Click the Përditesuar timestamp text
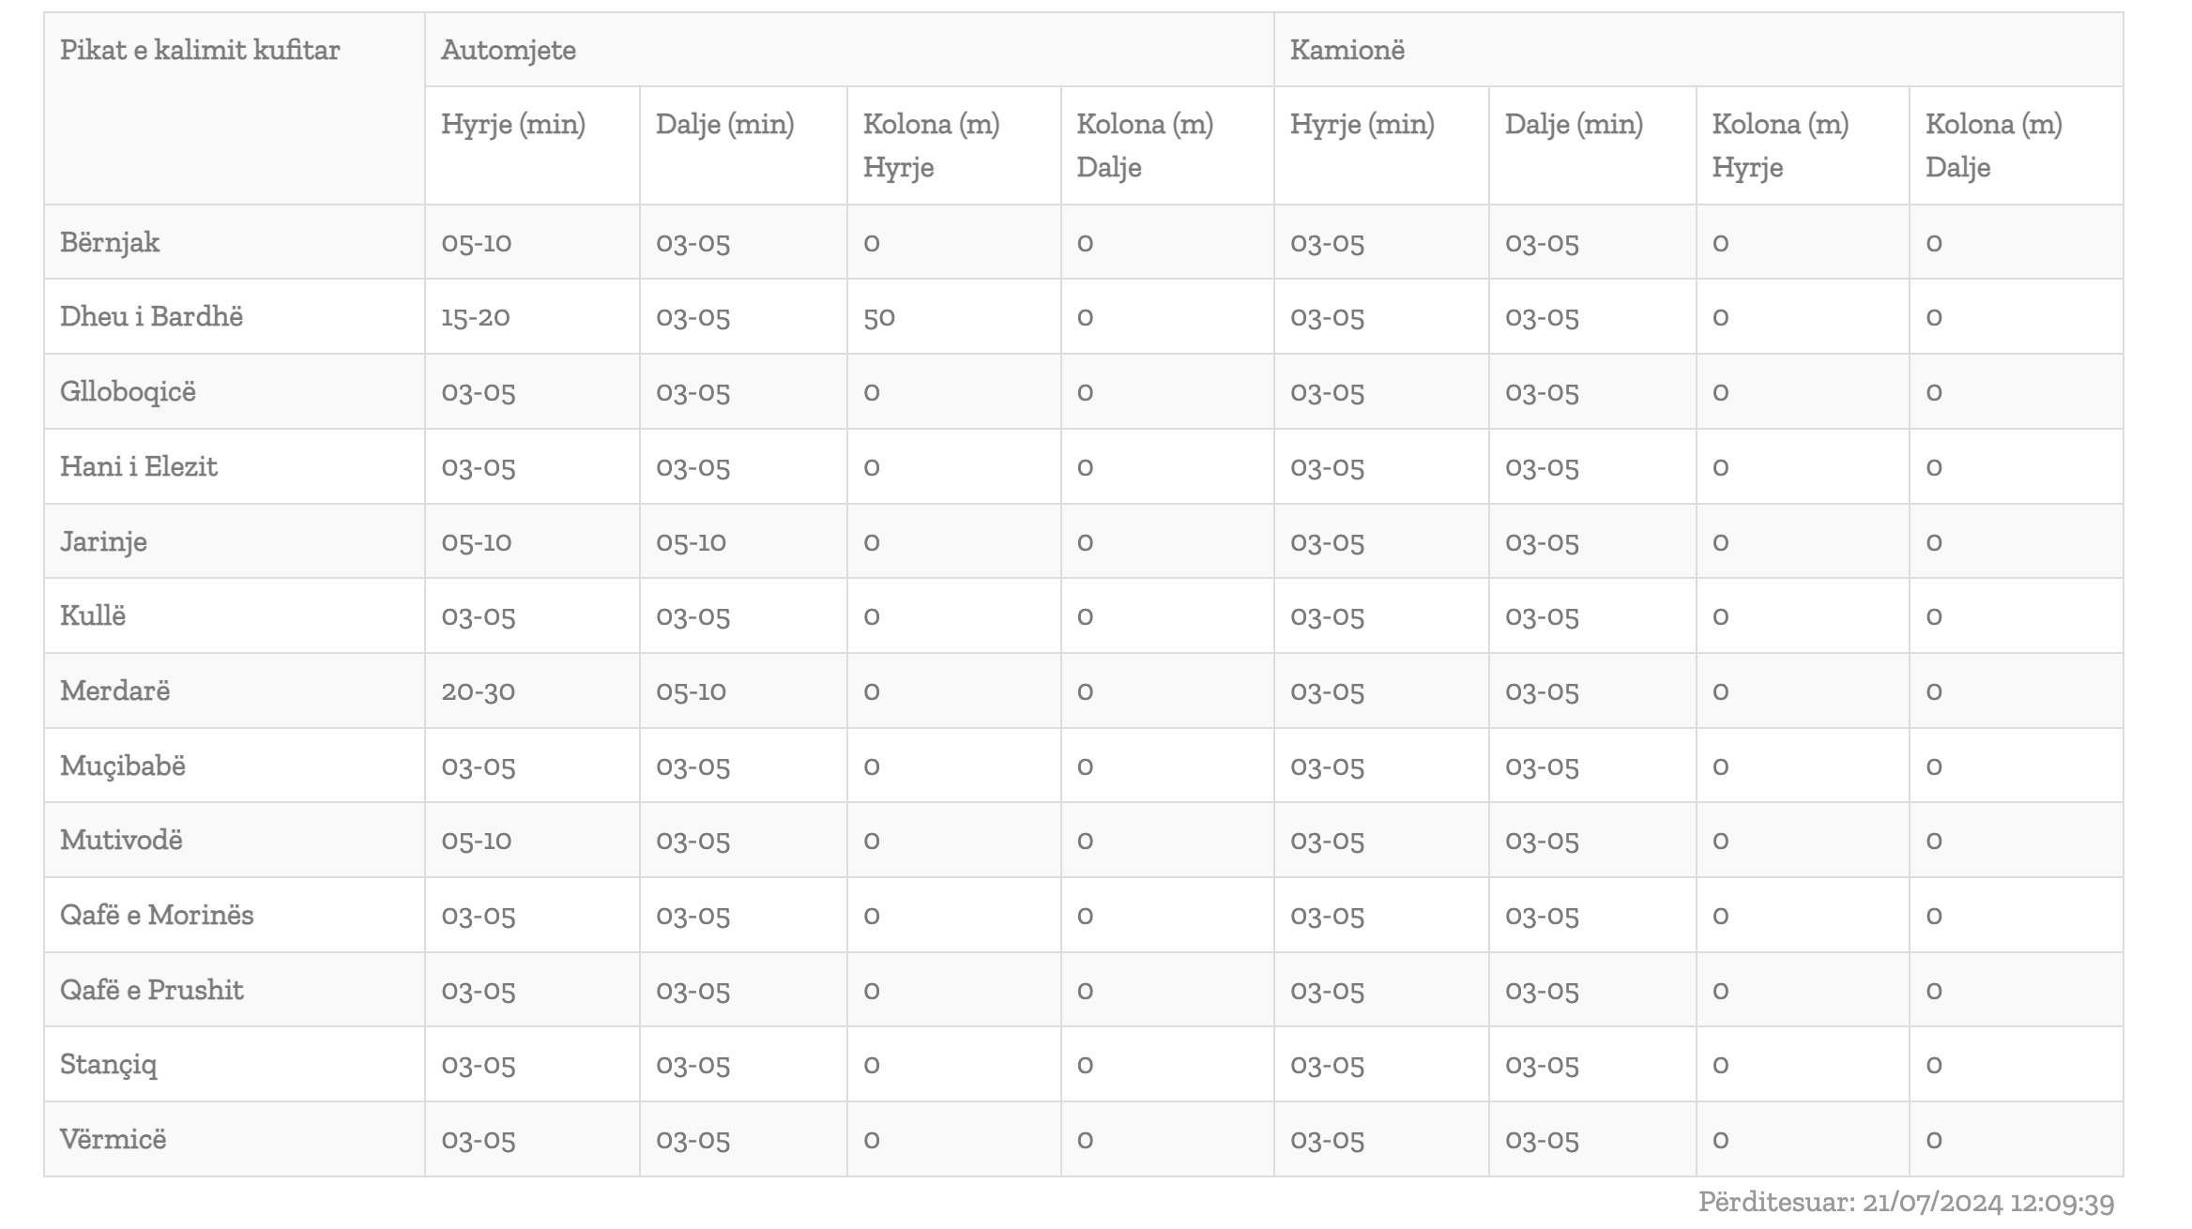This screenshot has width=2192, height=1229. point(1907,1203)
